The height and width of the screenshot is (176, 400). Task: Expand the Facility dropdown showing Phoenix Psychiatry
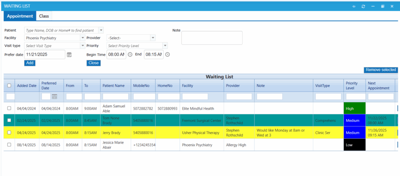coord(82,38)
